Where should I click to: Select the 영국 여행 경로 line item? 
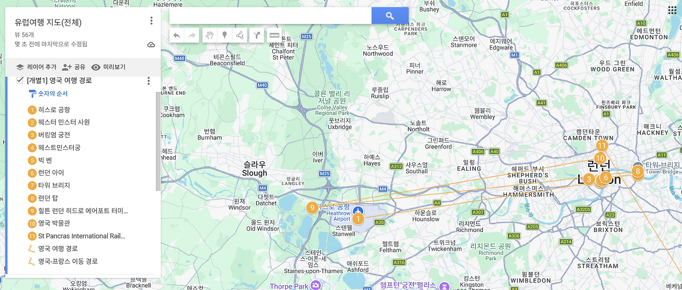pos(58,248)
